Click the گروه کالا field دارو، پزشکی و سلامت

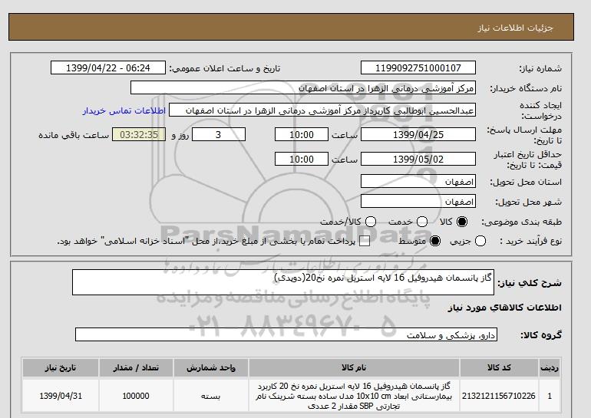[x=286, y=334]
